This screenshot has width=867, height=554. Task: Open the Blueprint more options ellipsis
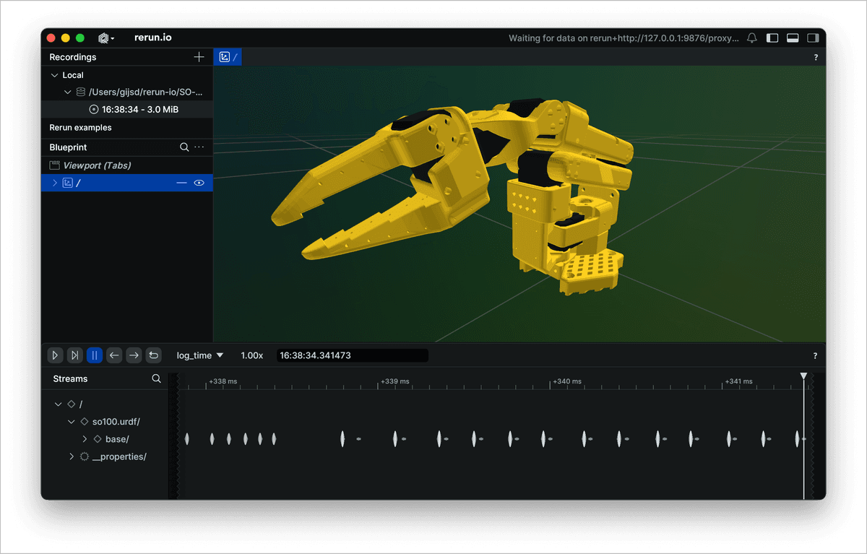200,147
